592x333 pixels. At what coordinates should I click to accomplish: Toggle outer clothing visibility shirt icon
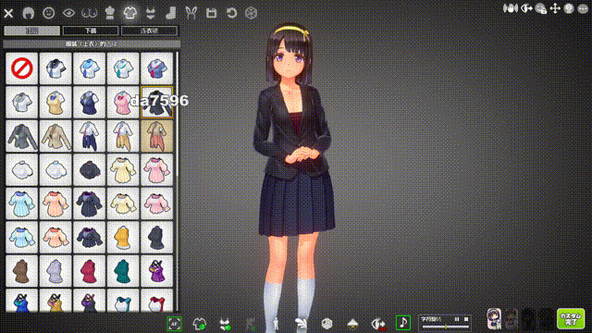click(x=200, y=324)
